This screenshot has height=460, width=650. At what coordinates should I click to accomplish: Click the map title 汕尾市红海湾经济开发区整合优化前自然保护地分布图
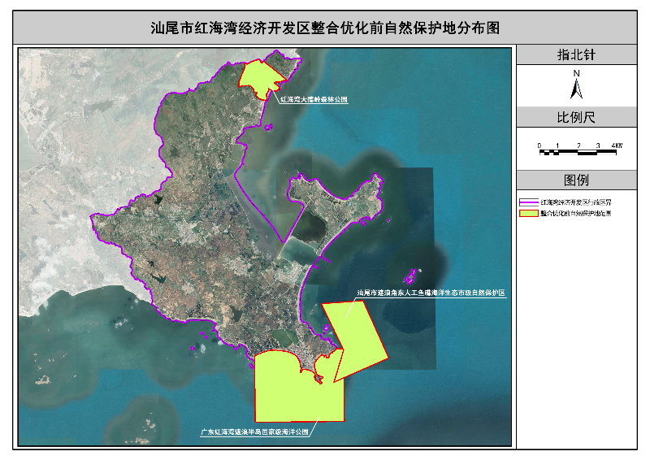click(325, 28)
